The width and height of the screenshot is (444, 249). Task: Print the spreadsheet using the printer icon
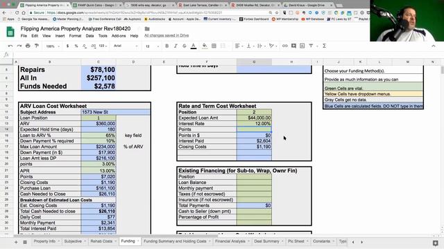click(28, 46)
